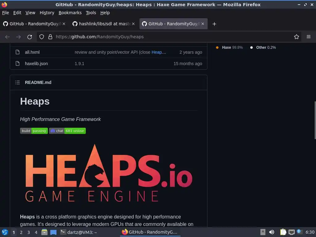
Task: Open the all.hxml file
Action: click(32, 52)
